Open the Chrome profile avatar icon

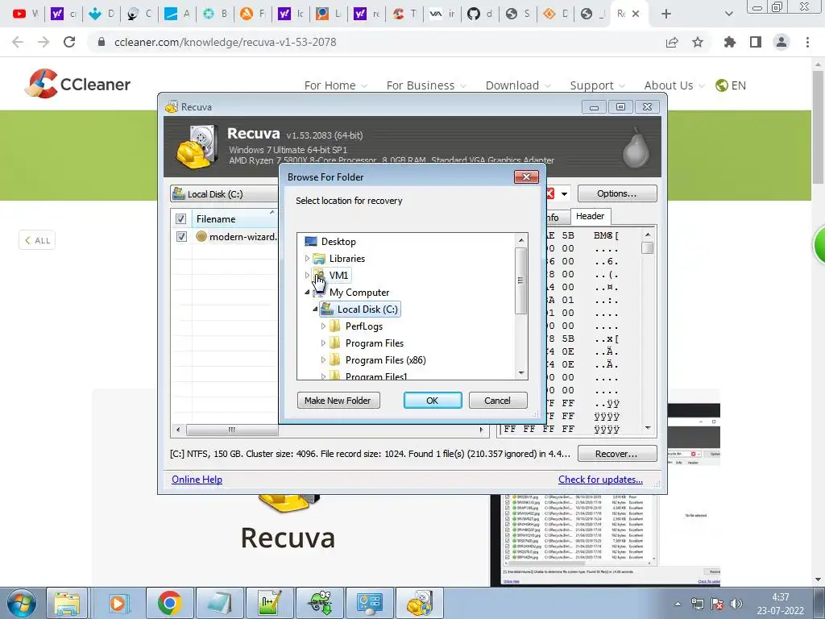pos(781,42)
